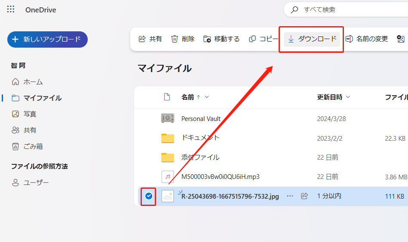Click the 智 阿 account name
Image resolution: width=408 pixels, height=242 pixels.
[18, 65]
